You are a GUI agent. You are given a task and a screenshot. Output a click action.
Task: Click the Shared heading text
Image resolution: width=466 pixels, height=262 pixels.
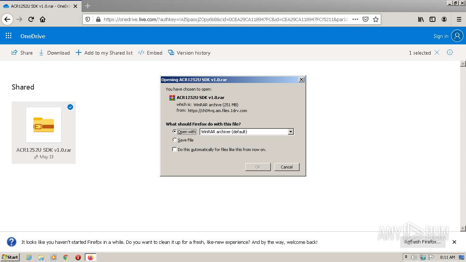click(23, 87)
